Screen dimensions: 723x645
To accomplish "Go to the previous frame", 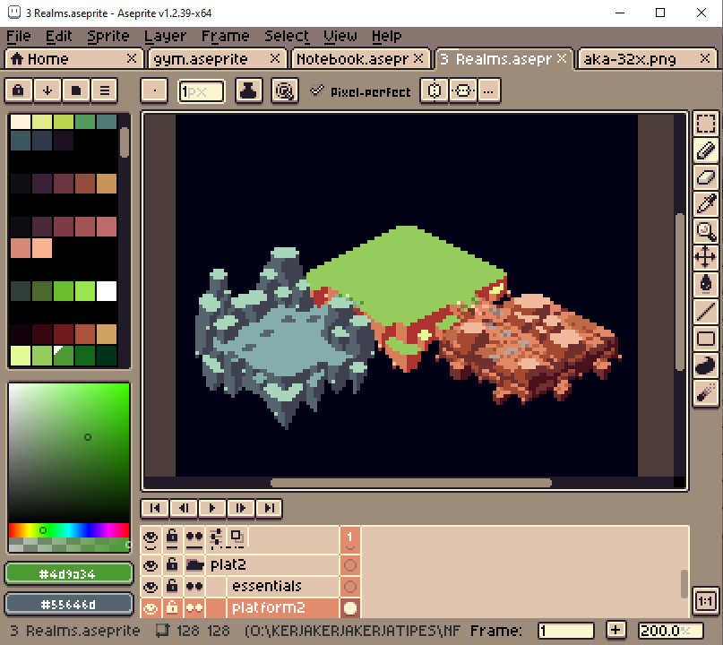I will coord(184,508).
